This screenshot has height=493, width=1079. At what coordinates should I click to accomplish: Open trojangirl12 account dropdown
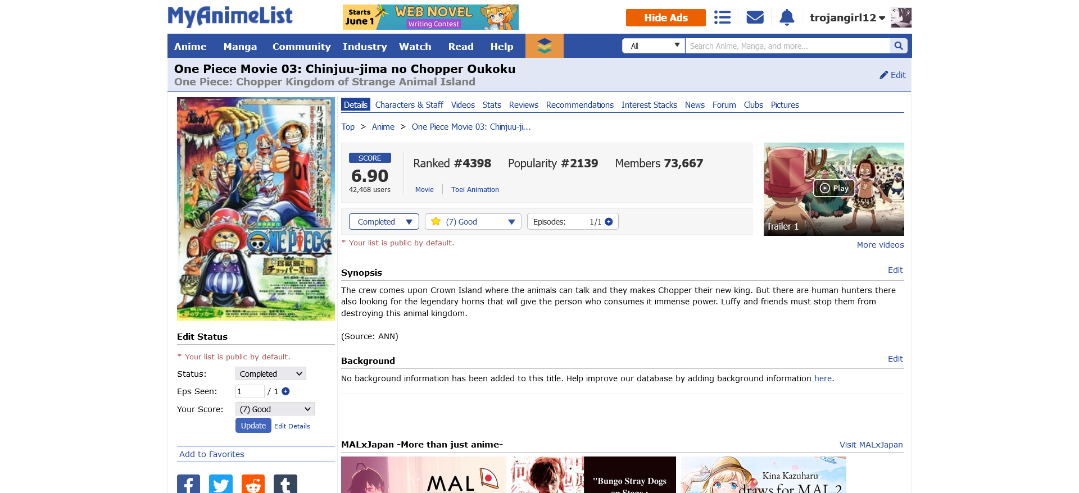point(847,18)
